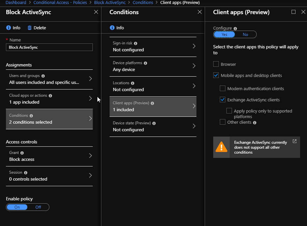Uncheck Exchange ActiveSync clients
307x226 pixels.
pyautogui.click(x=223, y=100)
